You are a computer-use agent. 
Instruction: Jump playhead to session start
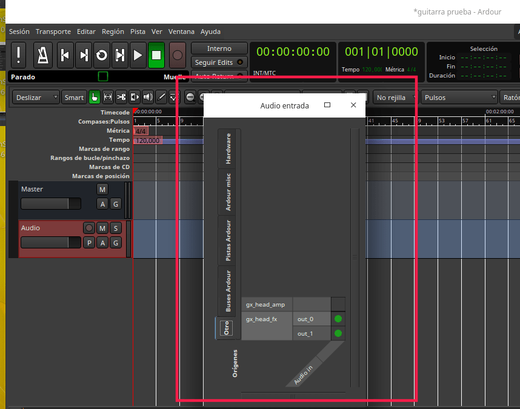point(65,56)
